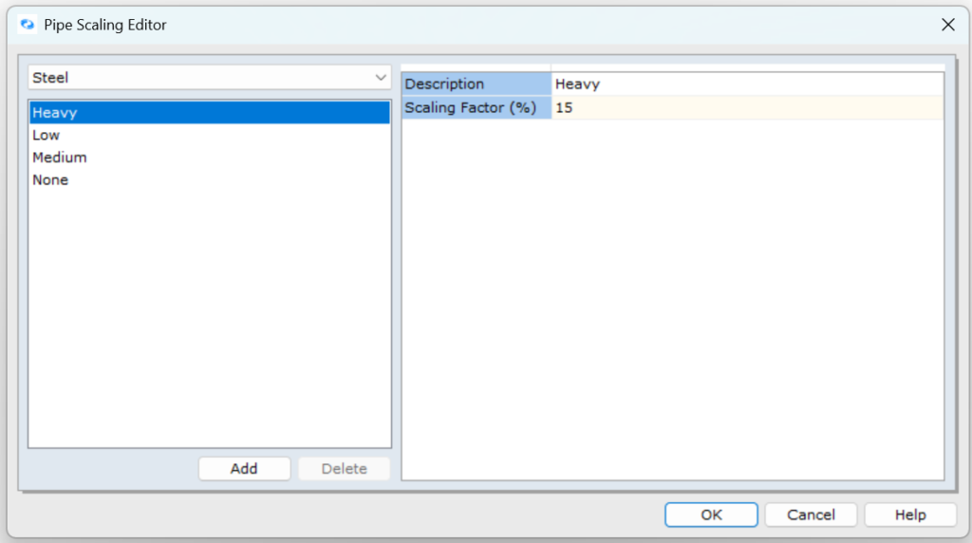972x543 pixels.
Task: Click the Pipe Scaling Editor app icon
Action: [x=27, y=24]
